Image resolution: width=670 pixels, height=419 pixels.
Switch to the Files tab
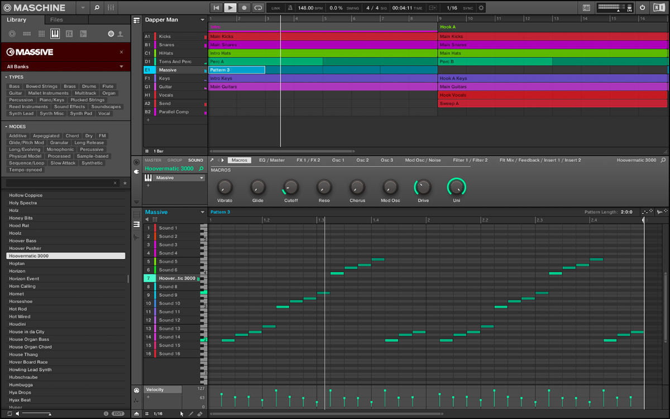point(56,20)
